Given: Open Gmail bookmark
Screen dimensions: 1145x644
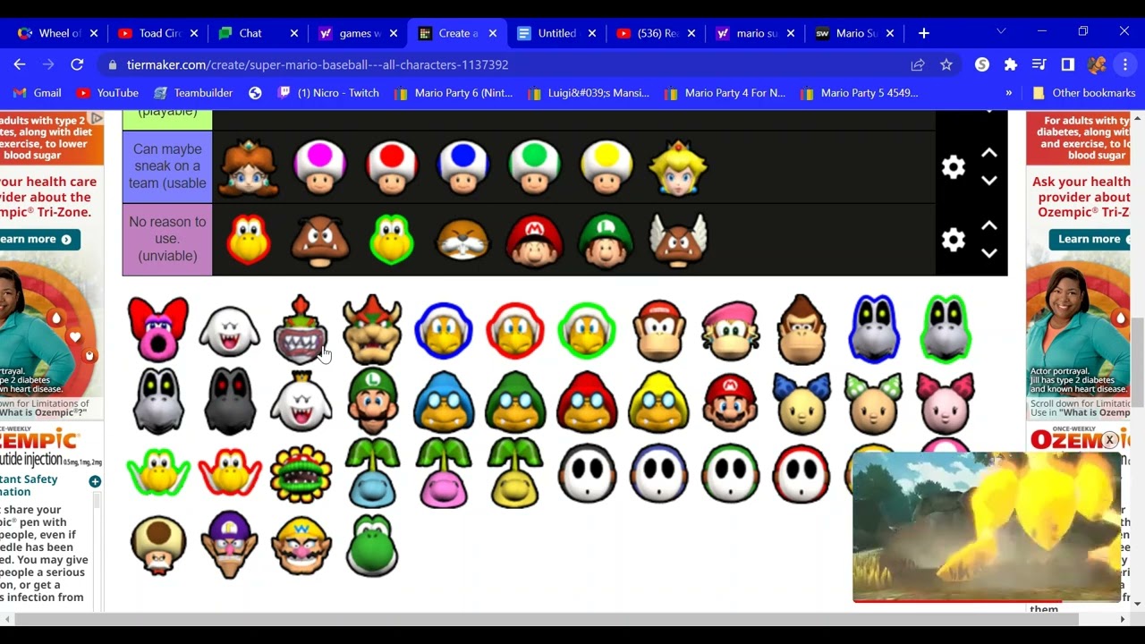Looking at the screenshot, I should click(37, 93).
